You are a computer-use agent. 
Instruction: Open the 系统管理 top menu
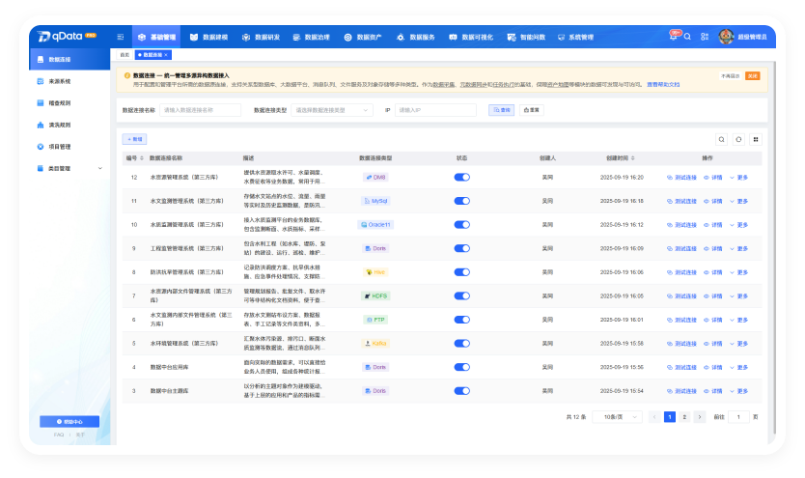[x=575, y=37]
